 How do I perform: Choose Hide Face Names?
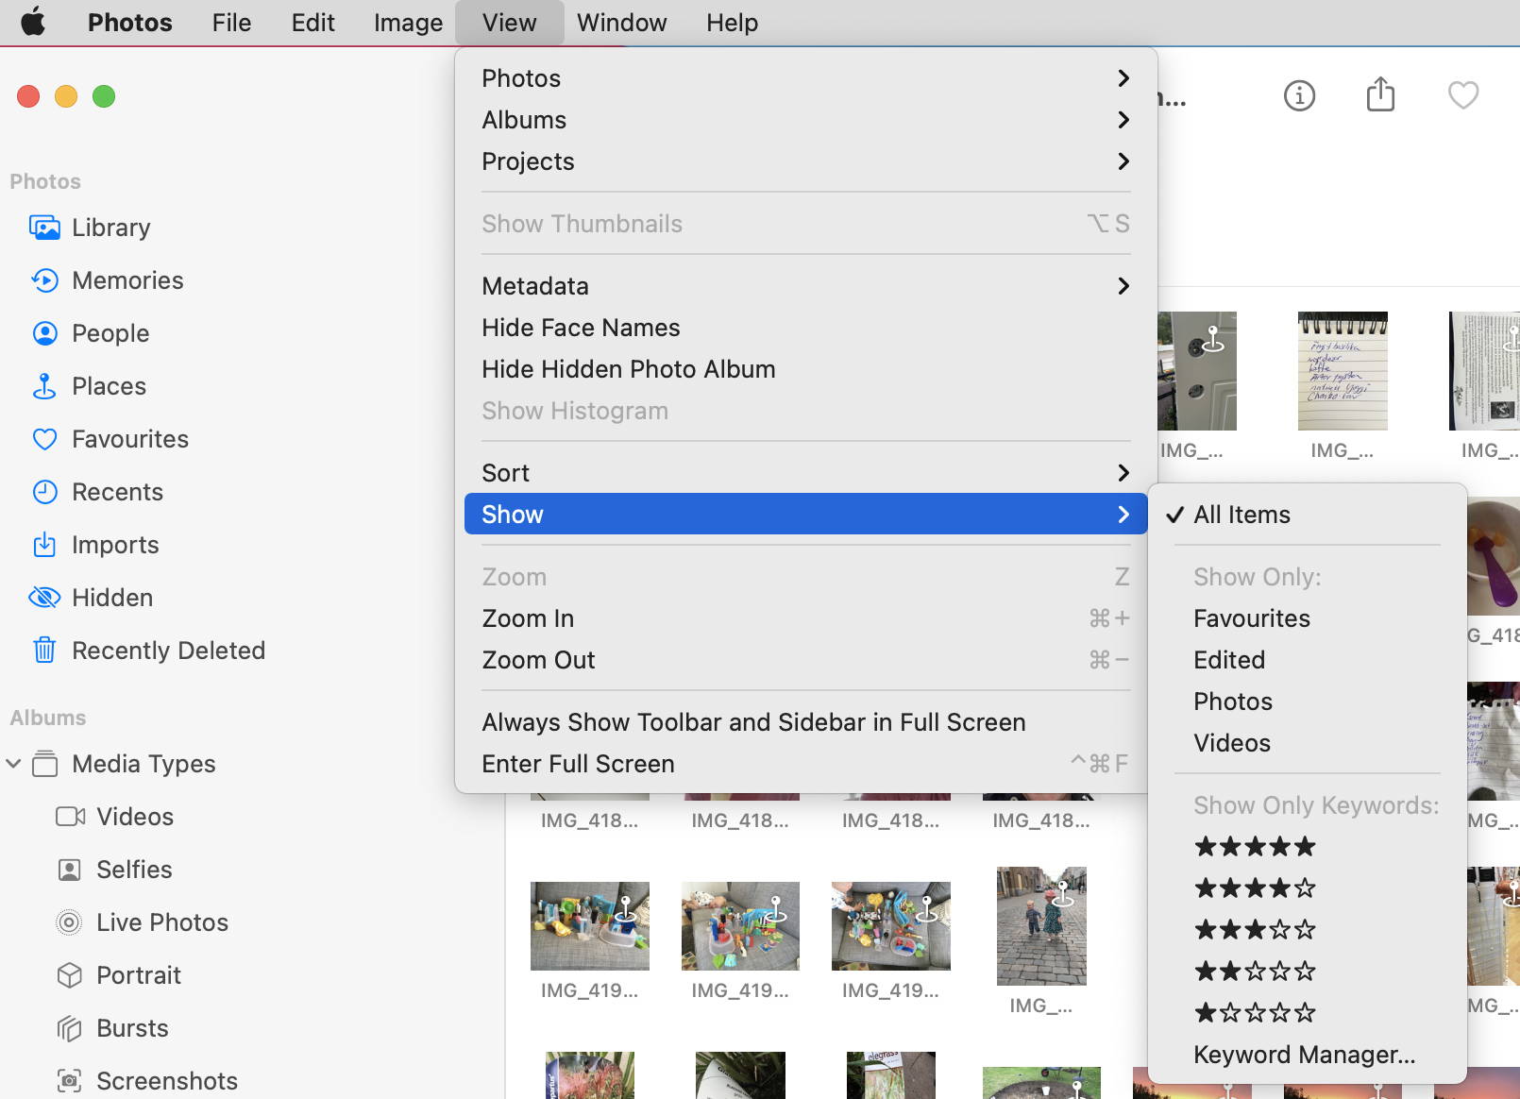[x=805, y=328]
